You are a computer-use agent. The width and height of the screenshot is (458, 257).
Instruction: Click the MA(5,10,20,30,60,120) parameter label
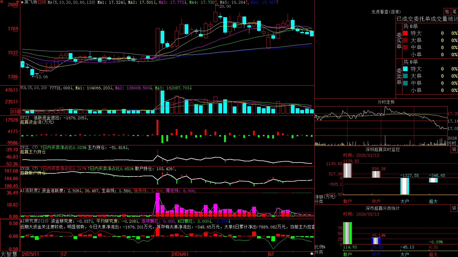71,2
